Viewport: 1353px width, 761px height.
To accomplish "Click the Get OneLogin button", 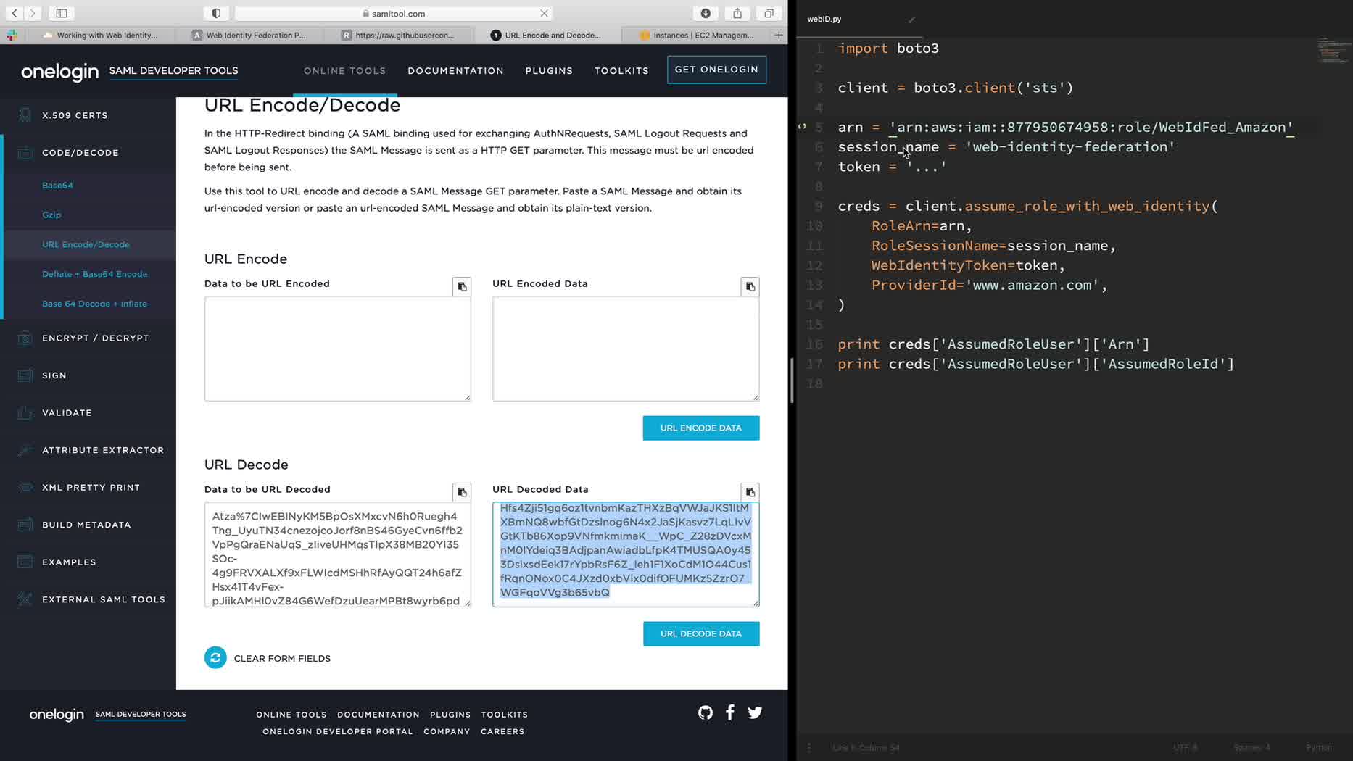I will pyautogui.click(x=716, y=70).
